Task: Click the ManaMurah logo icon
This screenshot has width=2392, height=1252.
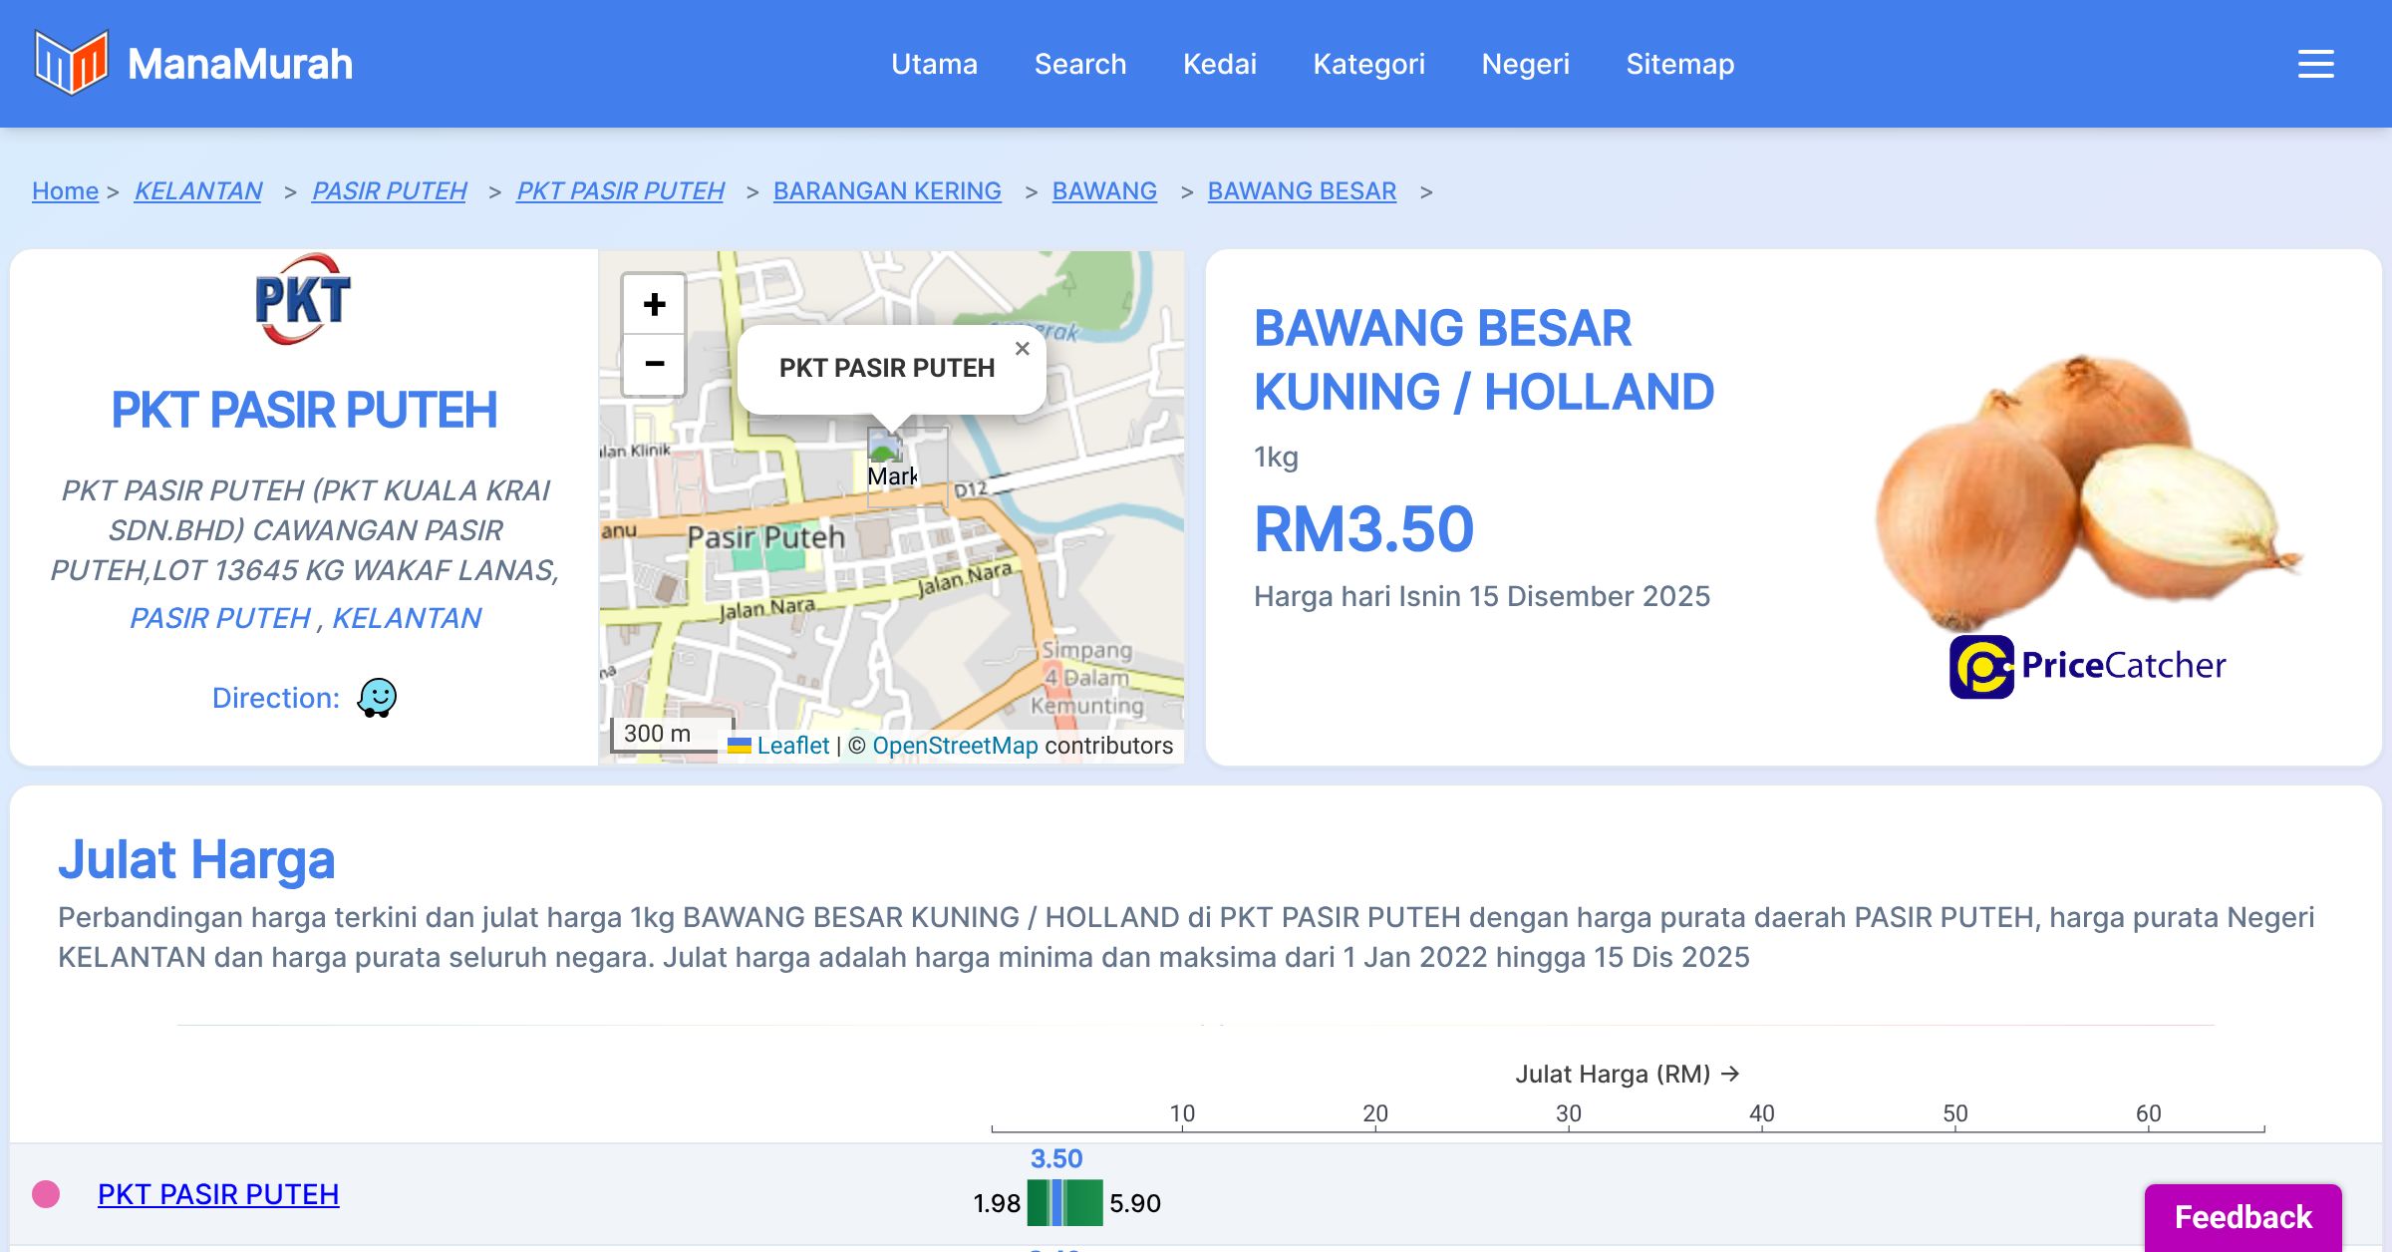Action: coord(71,63)
